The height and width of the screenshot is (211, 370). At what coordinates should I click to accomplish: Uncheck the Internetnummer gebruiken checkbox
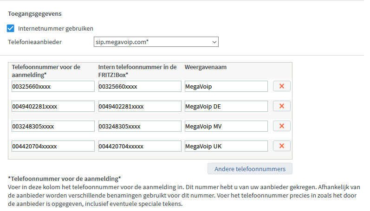(x=11, y=28)
